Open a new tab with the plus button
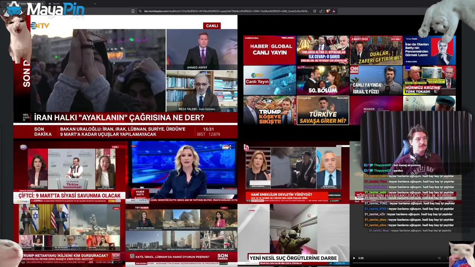Screen dimensions: 475x267 coord(95,4)
